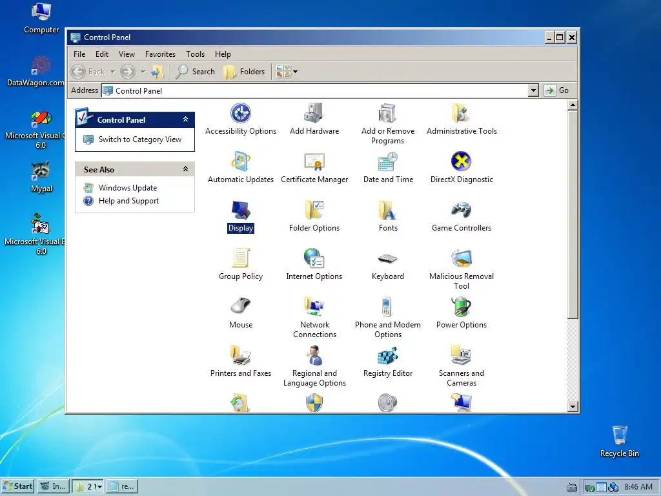This screenshot has height=496, width=661.
Task: Open the Back history dropdown arrow
Action: tap(112, 72)
